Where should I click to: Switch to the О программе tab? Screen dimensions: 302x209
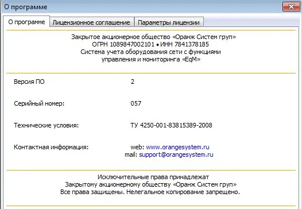pos(26,22)
